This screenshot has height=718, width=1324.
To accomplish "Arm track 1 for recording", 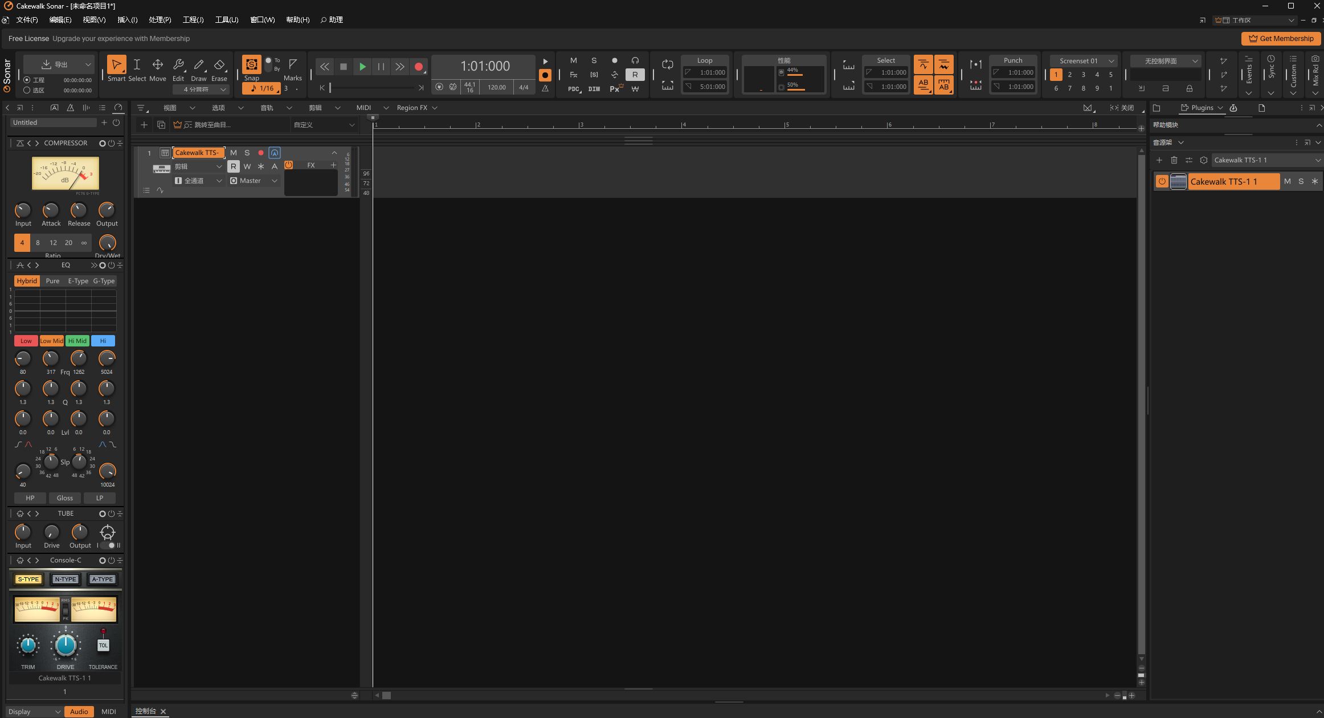I will 261,153.
